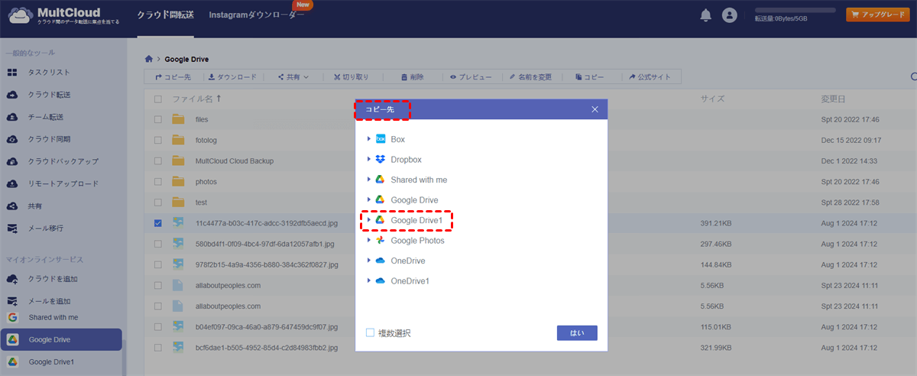This screenshot has width=917, height=376.
Task: Sort by ファイル名 column header
Action: 196,99
